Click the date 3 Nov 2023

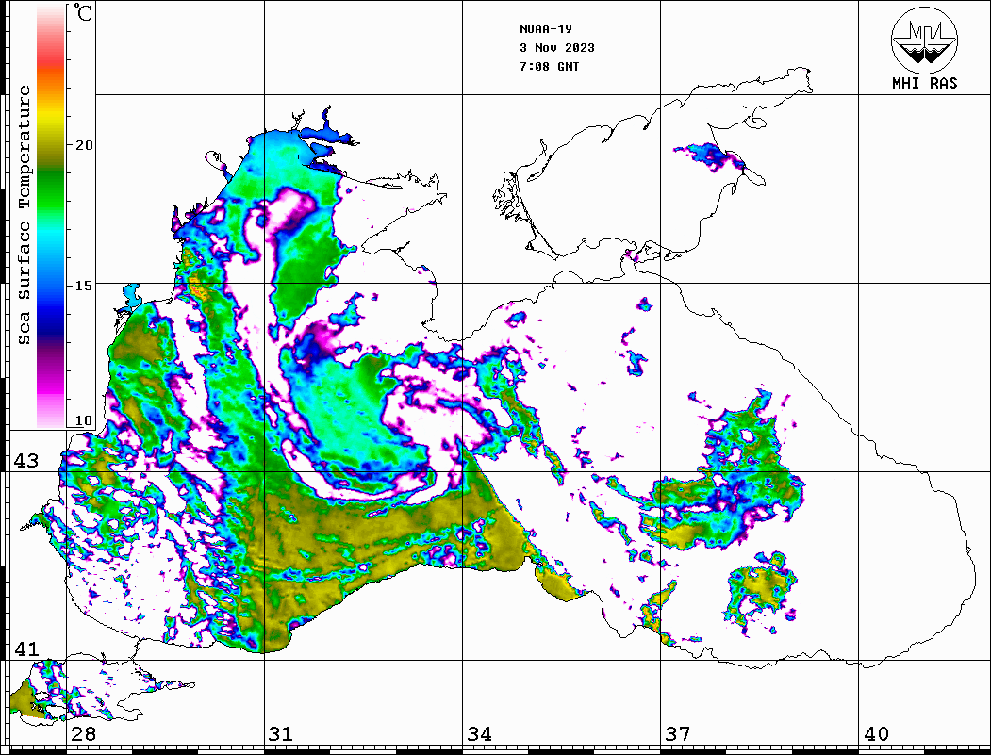pyautogui.click(x=556, y=48)
